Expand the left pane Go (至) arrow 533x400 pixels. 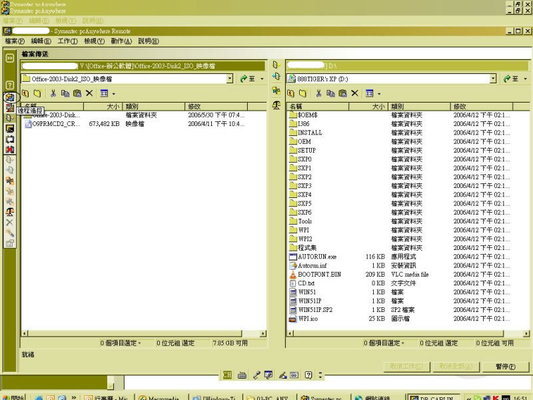point(262,79)
